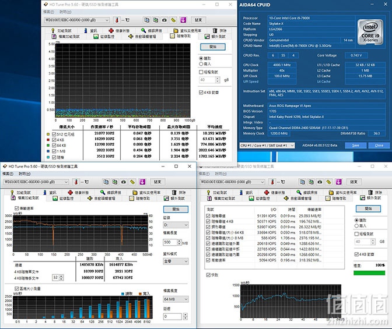Copy text results icon in Extra Tests window

tap(302, 182)
